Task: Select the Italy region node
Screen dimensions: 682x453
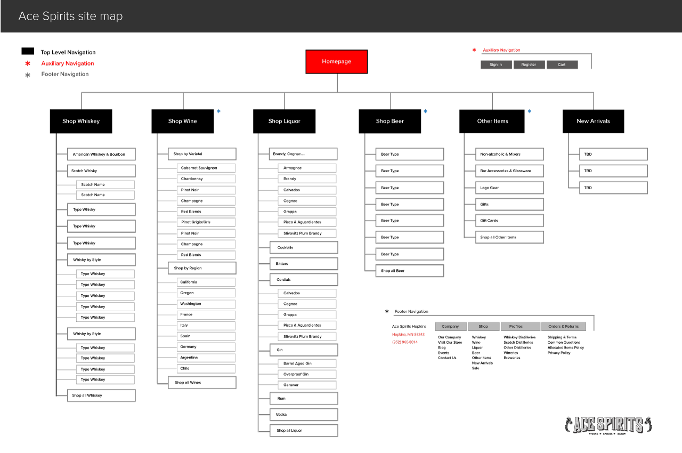Action: [x=206, y=326]
